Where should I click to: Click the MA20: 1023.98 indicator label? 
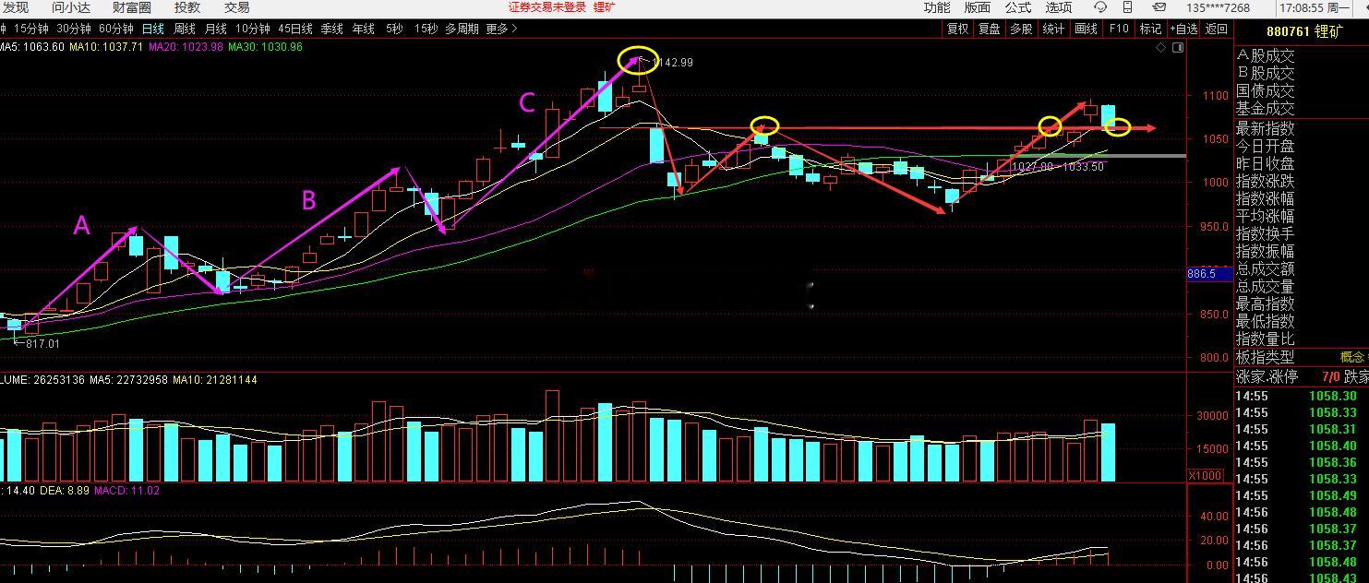[x=186, y=47]
